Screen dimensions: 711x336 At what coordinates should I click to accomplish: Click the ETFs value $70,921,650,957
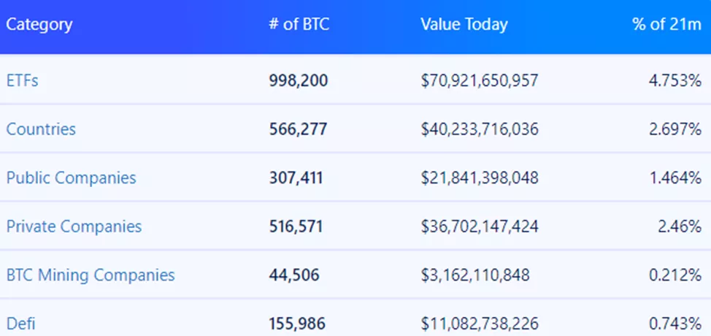tap(480, 80)
